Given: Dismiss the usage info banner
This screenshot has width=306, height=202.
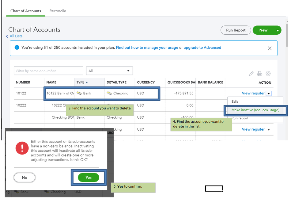Looking at the screenshot, I should click(x=270, y=48).
